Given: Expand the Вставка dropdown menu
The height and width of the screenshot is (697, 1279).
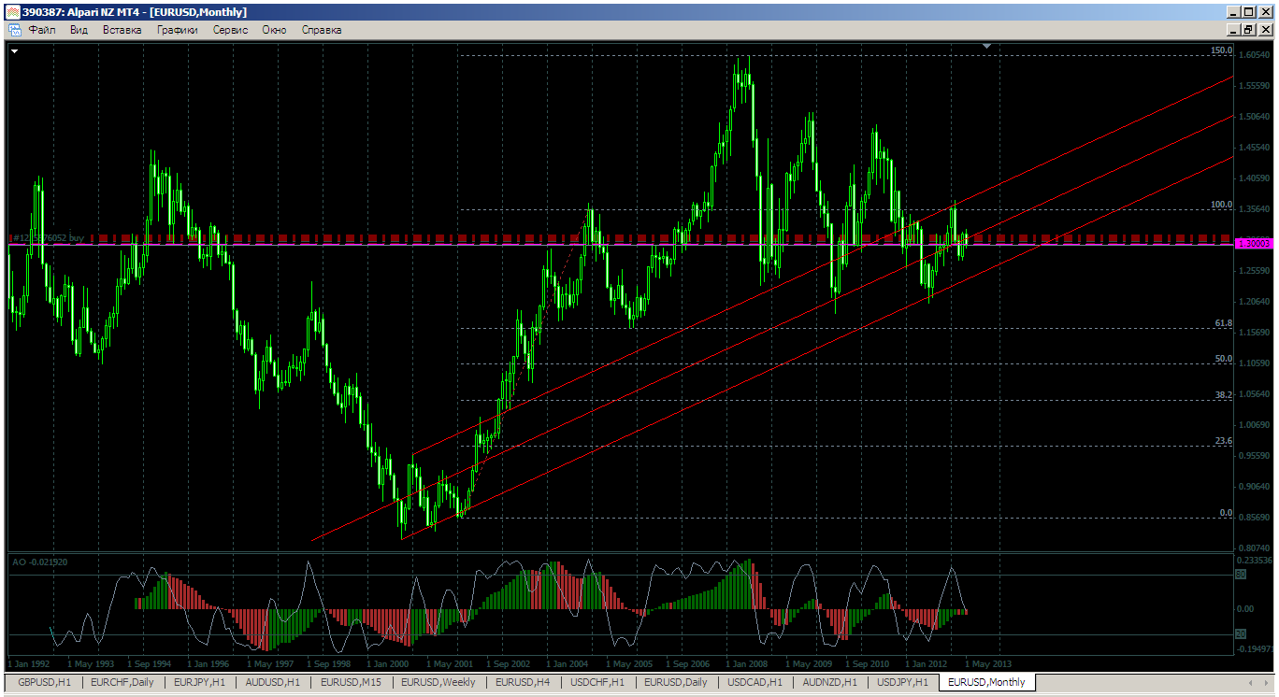Looking at the screenshot, I should pos(122,30).
